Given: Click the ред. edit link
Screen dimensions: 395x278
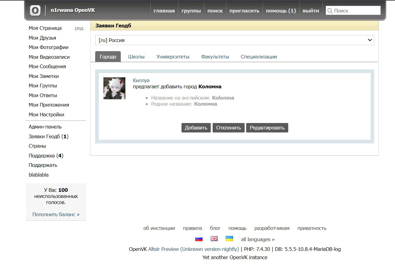Looking at the screenshot, I should pyautogui.click(x=80, y=28).
